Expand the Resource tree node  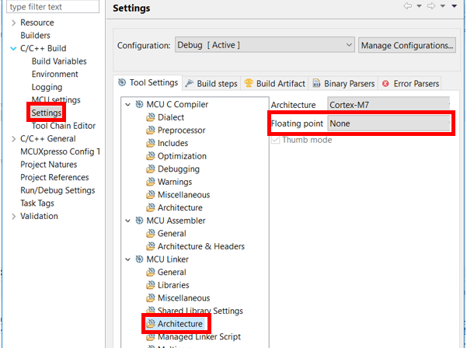pyautogui.click(x=13, y=23)
